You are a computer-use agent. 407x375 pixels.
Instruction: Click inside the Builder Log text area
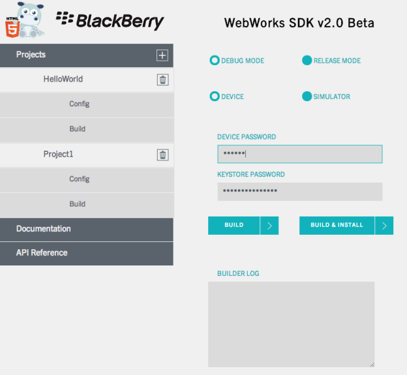click(291, 324)
